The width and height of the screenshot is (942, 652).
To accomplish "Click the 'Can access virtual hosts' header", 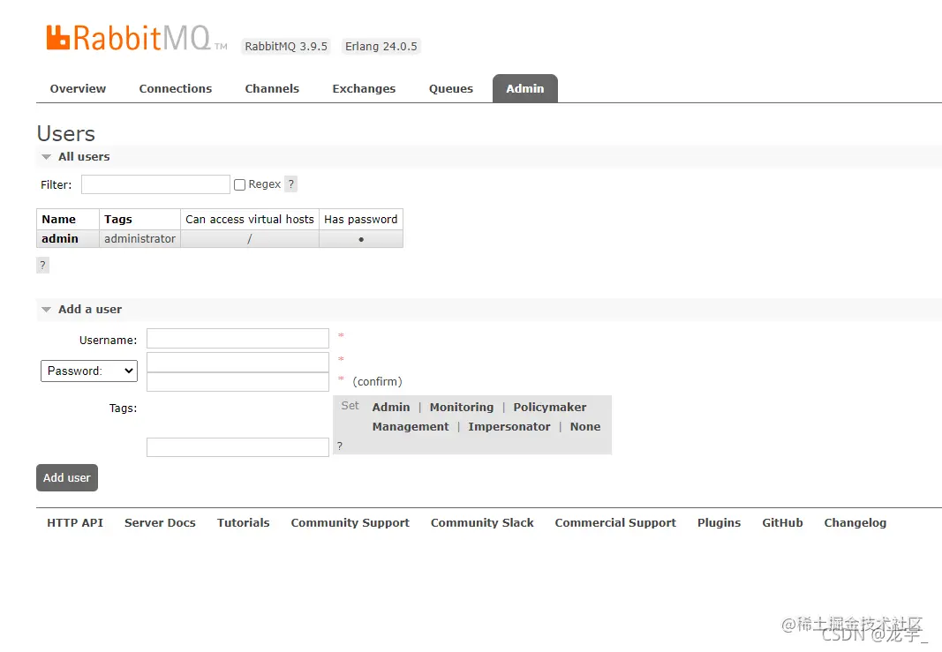I will [250, 219].
